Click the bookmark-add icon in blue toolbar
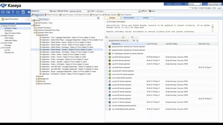The image size is (223, 125). pyautogui.click(x=8, y=12)
